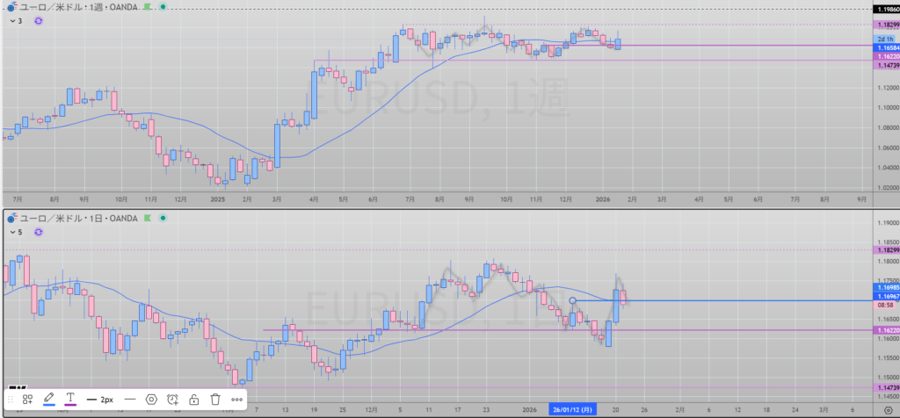This screenshot has height=418, width=900.
Task: Click the highlighted 26/01/12 date label
Action: pos(575,409)
